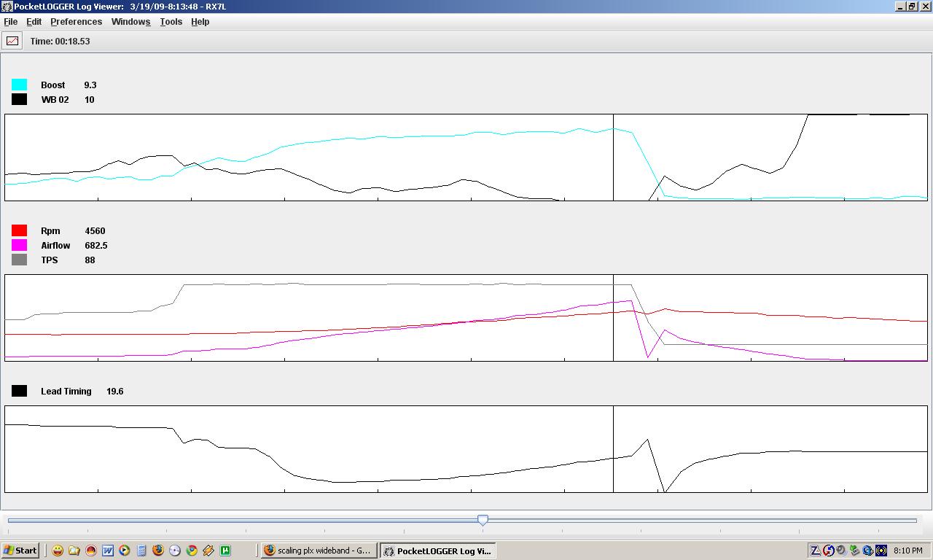This screenshot has width=933, height=560.
Task: Open the Tools menu
Action: 171,22
